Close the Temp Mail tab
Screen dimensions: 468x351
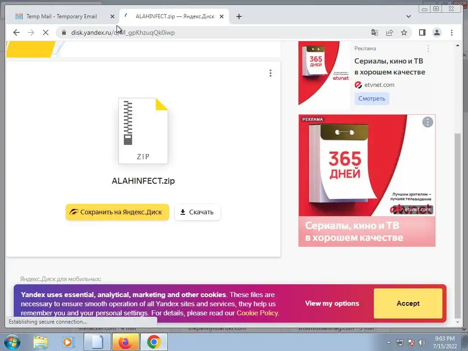pyautogui.click(x=112, y=16)
